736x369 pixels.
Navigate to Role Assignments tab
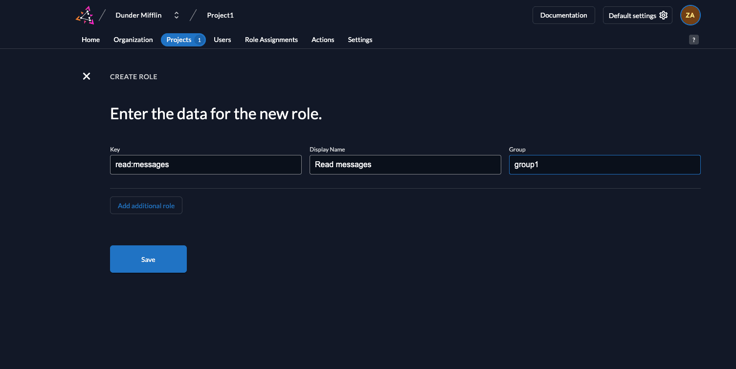(x=271, y=40)
